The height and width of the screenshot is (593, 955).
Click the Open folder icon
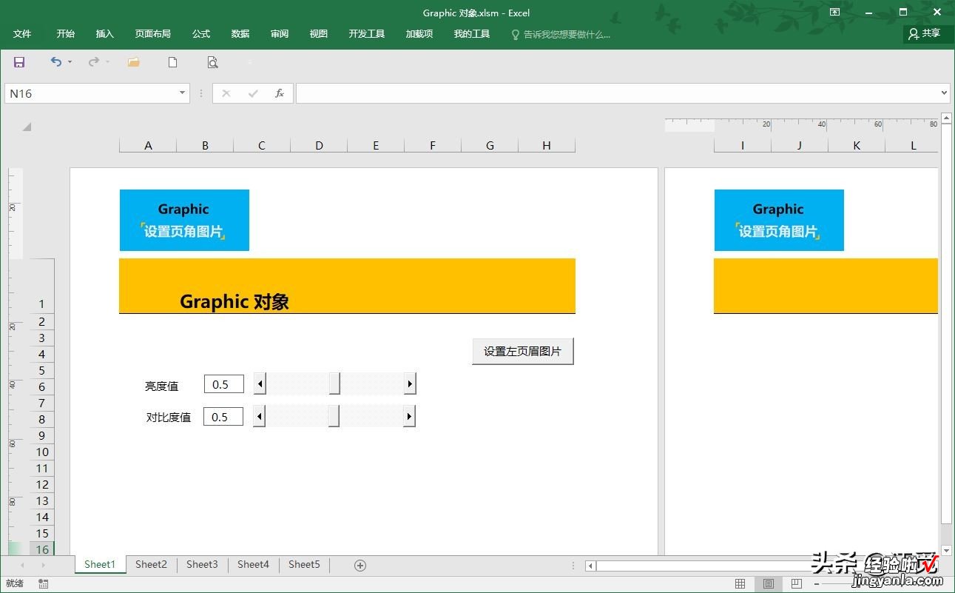pyautogui.click(x=133, y=62)
